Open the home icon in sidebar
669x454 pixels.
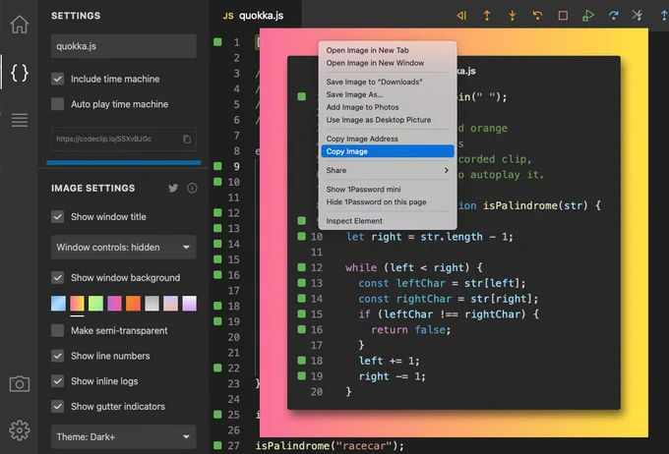tap(20, 24)
